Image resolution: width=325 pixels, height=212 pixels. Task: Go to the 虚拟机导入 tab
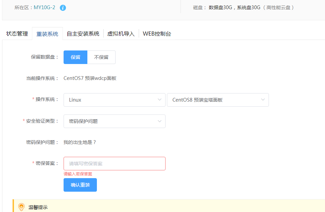(x=121, y=34)
